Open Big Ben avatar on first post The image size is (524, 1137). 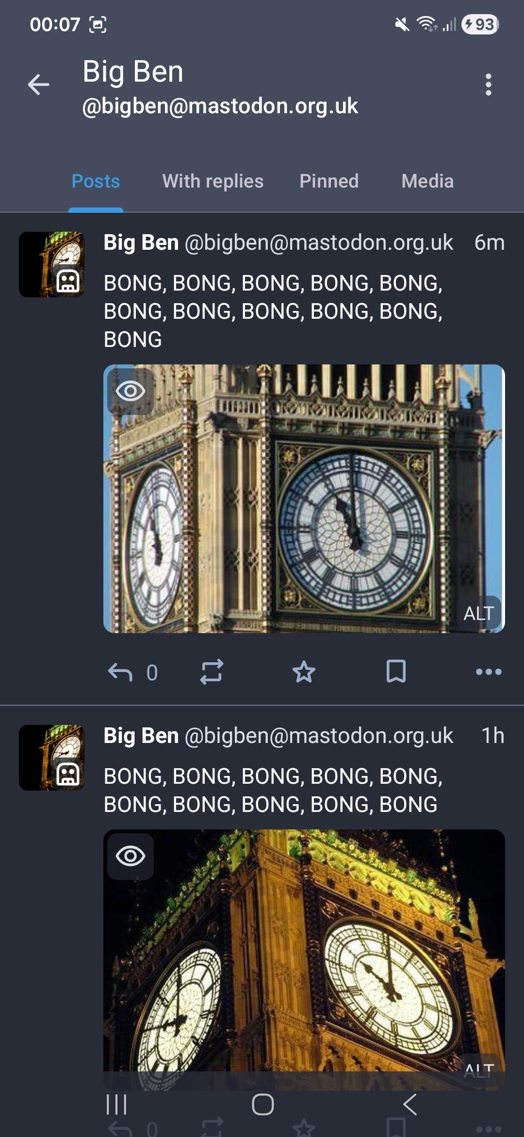tap(51, 264)
